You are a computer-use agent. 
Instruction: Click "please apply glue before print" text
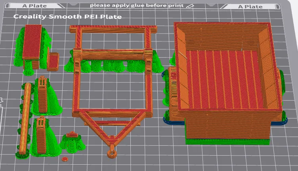pyautogui.click(x=137, y=6)
